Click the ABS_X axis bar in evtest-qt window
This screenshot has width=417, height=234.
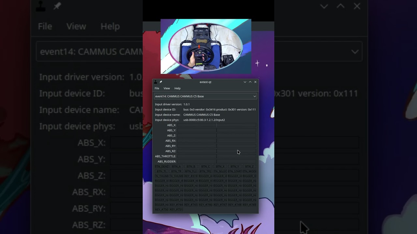[x=217, y=125]
